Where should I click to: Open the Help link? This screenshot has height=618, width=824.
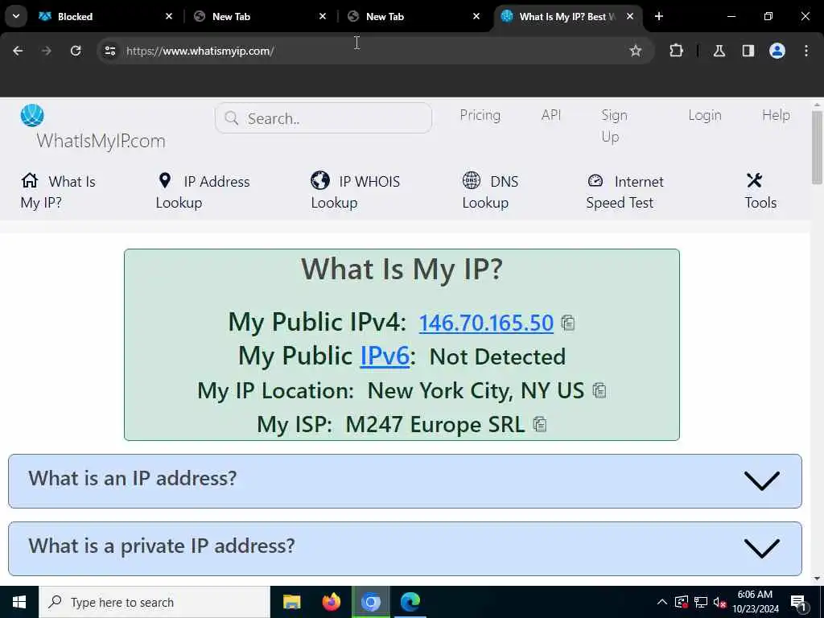coord(777,115)
